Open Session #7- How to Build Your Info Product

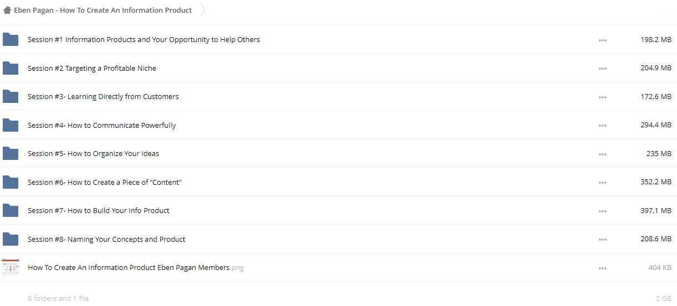click(99, 211)
